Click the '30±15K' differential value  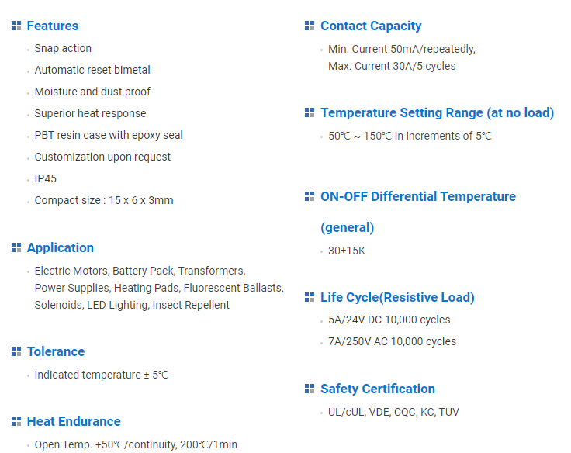point(347,251)
